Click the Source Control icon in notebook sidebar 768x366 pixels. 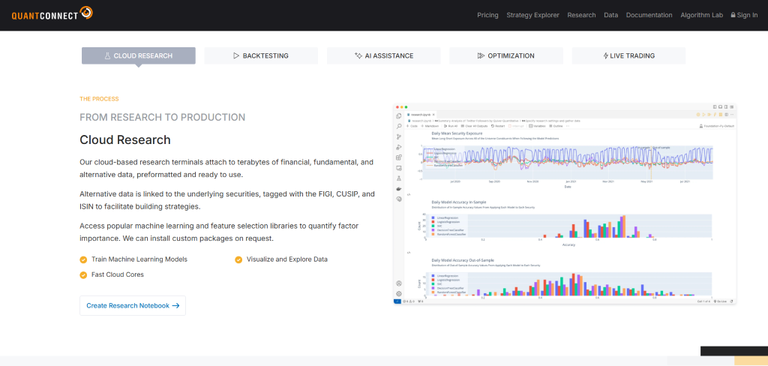pyautogui.click(x=399, y=136)
